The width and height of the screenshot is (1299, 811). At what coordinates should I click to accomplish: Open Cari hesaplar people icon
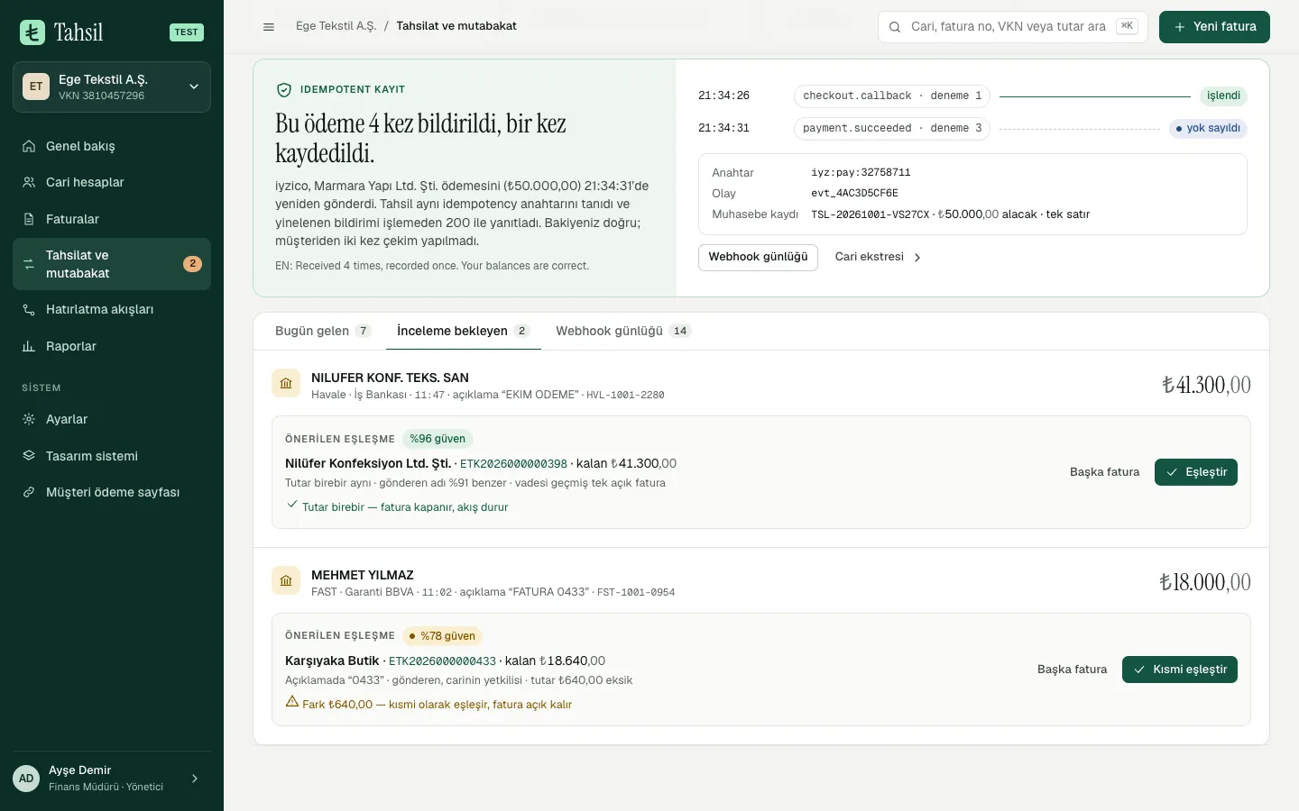[x=29, y=182]
